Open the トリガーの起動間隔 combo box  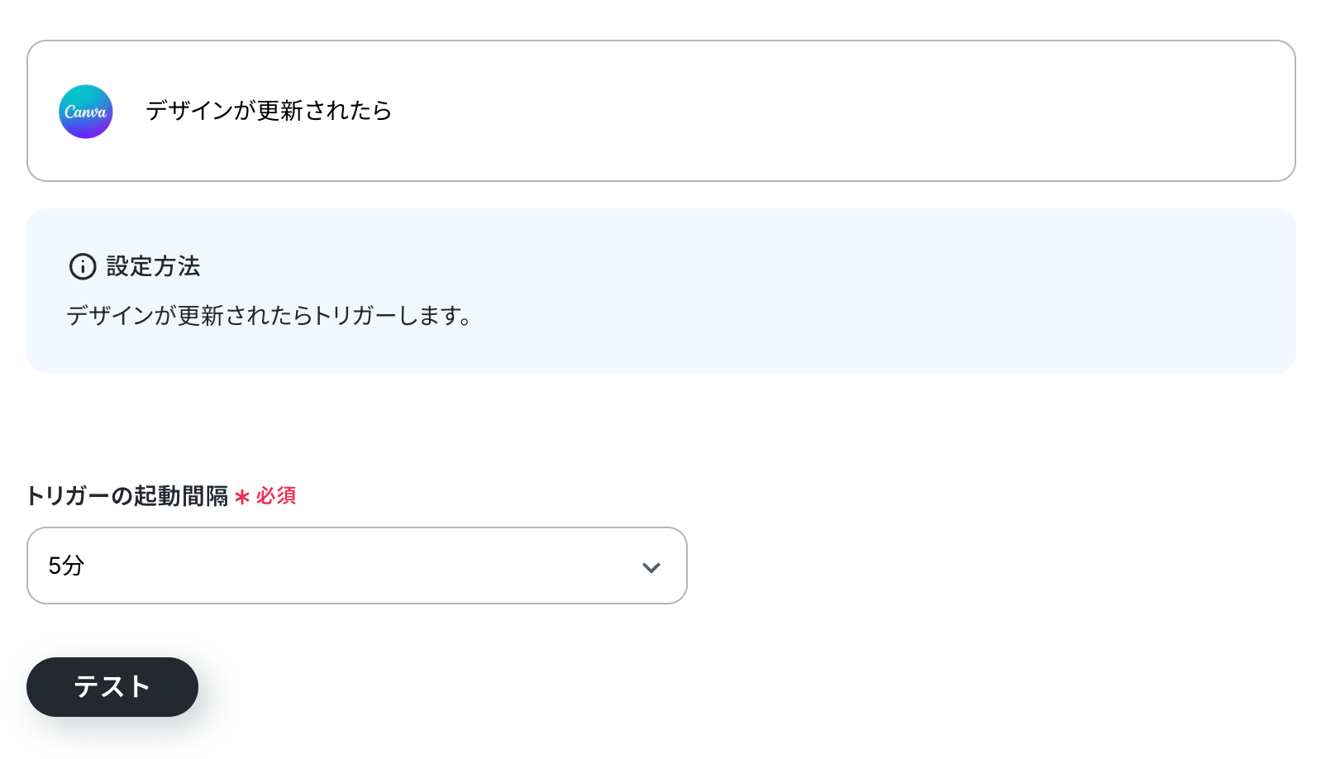pos(355,566)
